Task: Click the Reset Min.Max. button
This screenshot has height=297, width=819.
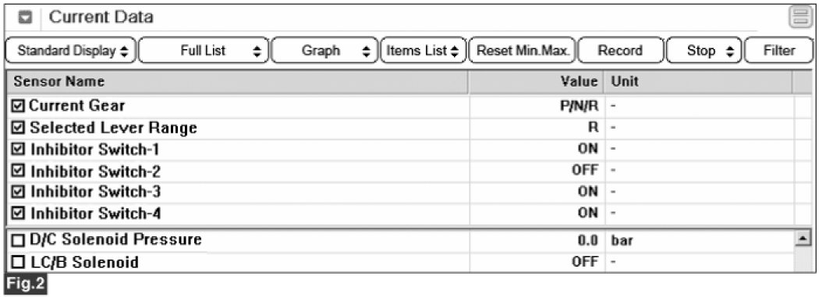Action: point(523,51)
